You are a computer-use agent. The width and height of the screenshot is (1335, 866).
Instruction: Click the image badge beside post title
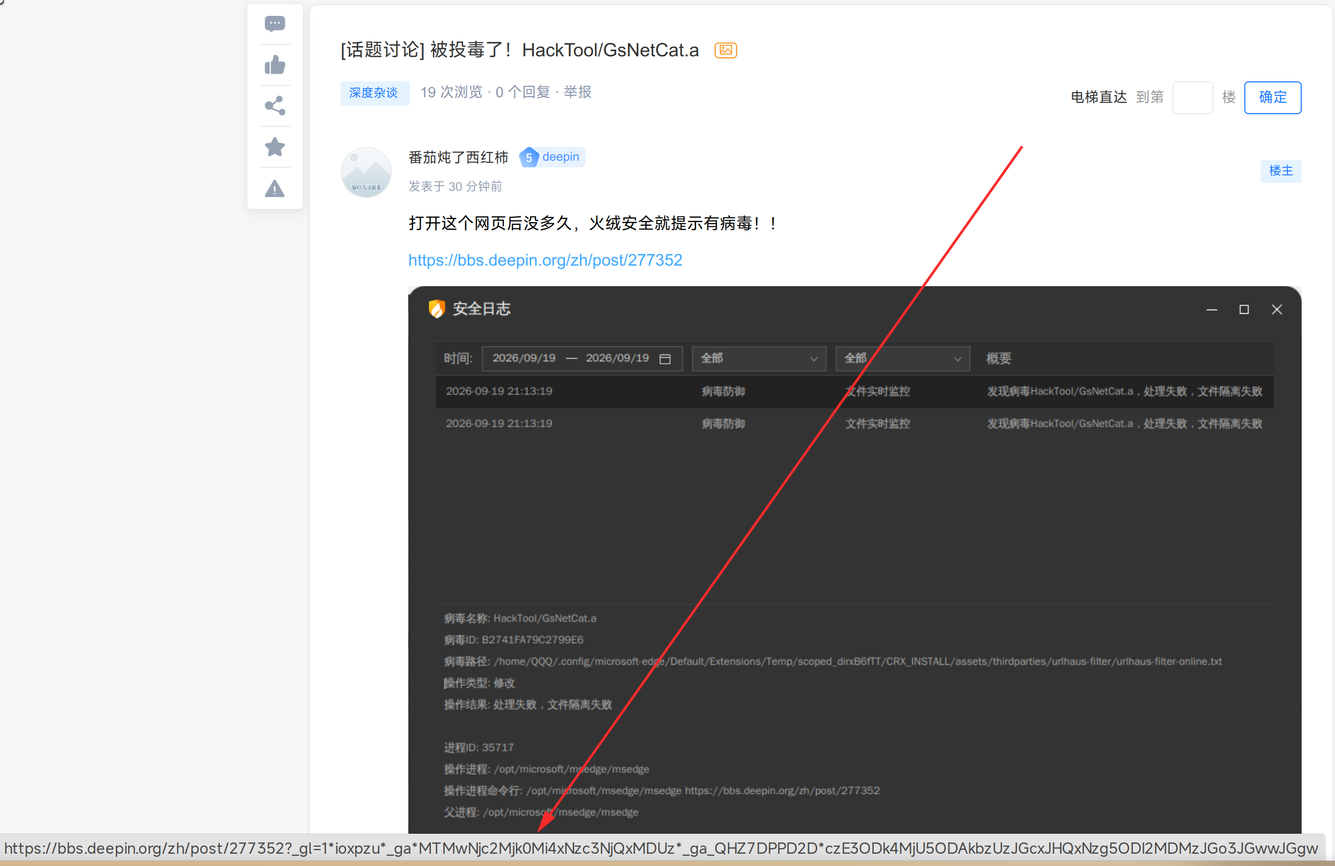click(725, 50)
